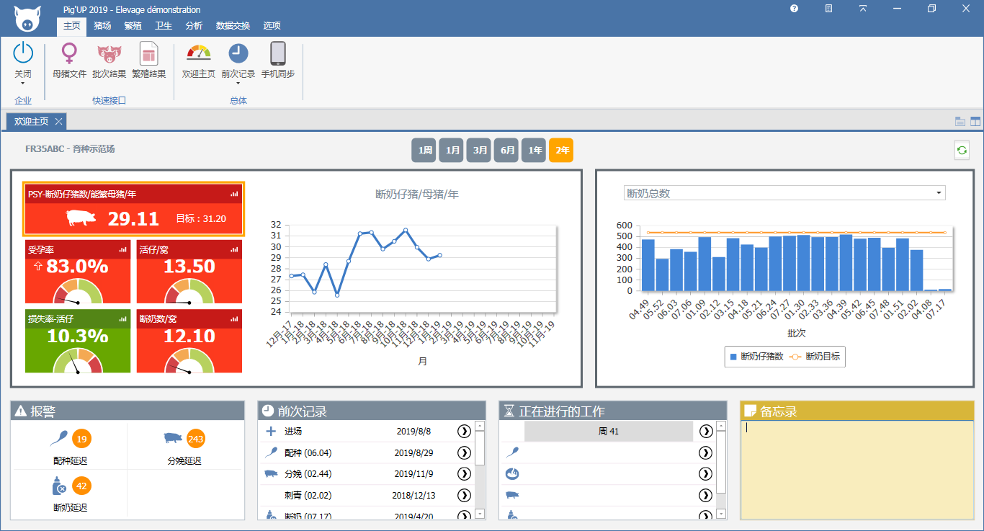Click the 目标 : 31.20 target text

point(201,218)
